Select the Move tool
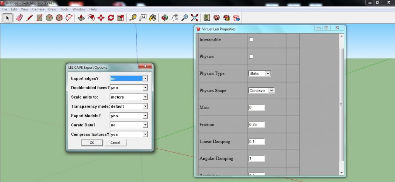Viewport: 395px width, 182px height. pyautogui.click(x=101, y=18)
